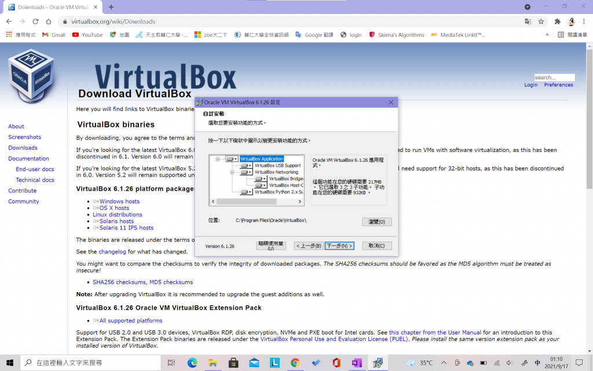Open the Documentation sidebar link
The width and height of the screenshot is (593, 371).
[29, 159]
